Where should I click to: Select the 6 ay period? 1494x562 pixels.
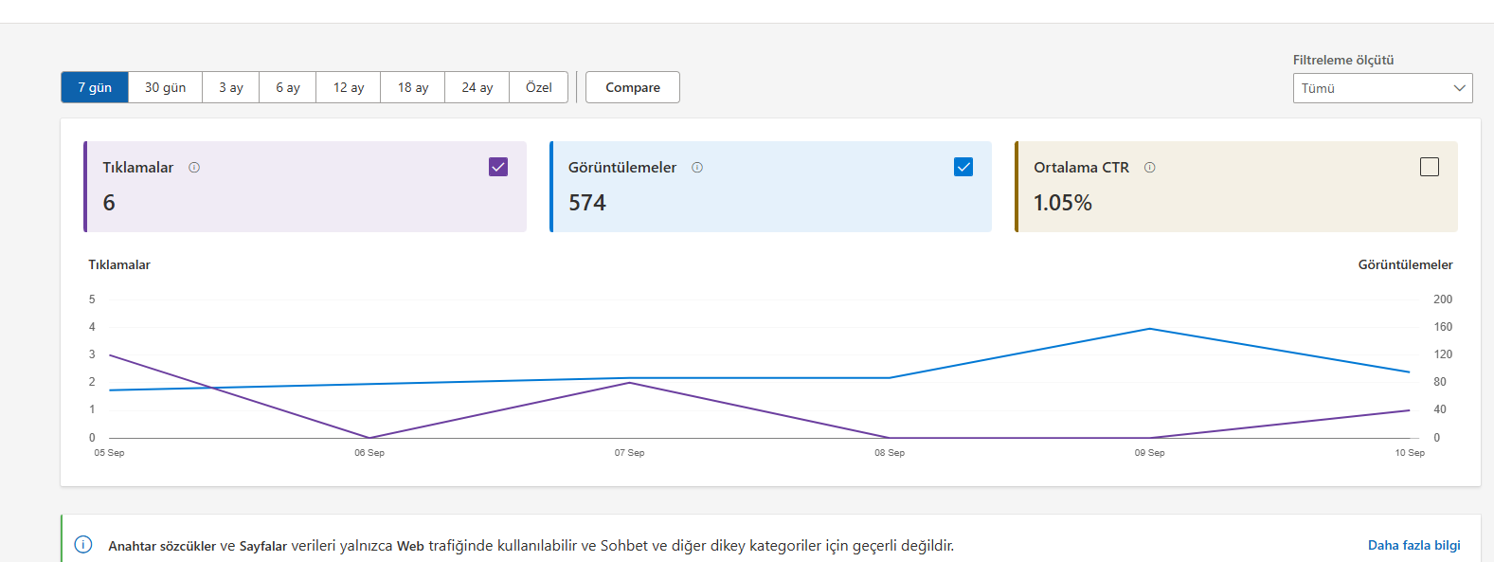click(288, 87)
